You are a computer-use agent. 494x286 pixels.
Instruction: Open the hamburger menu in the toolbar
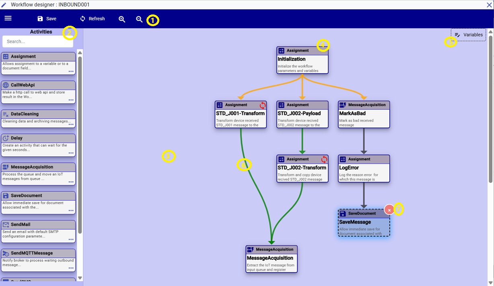click(x=8, y=18)
